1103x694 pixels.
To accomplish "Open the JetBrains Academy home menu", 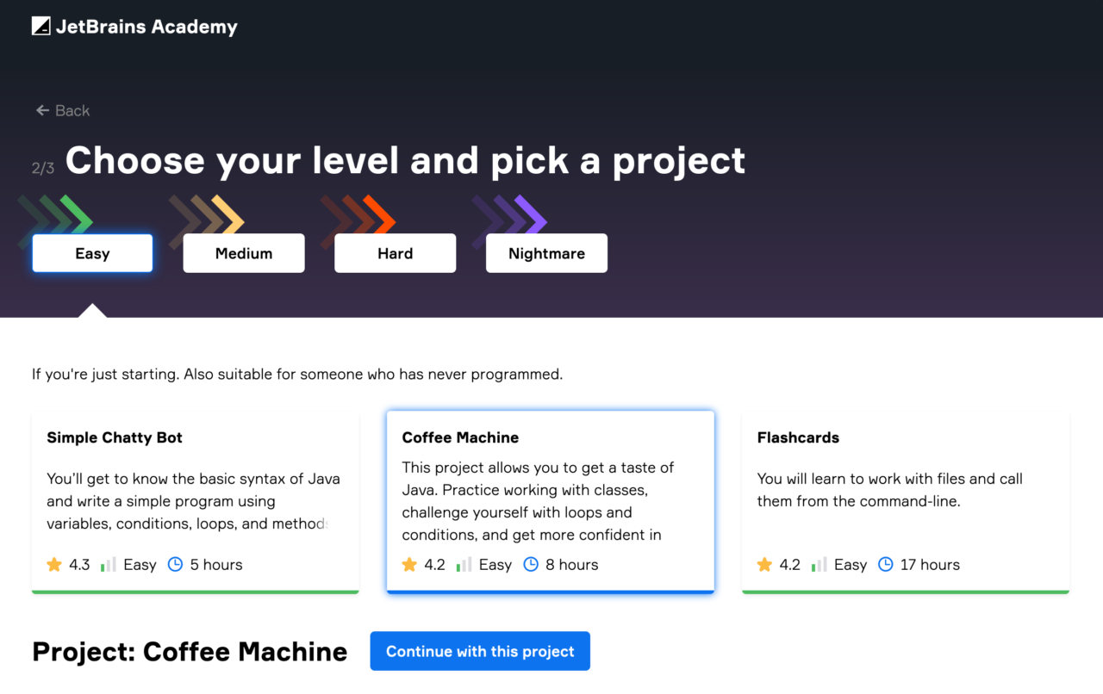I will pos(134,26).
